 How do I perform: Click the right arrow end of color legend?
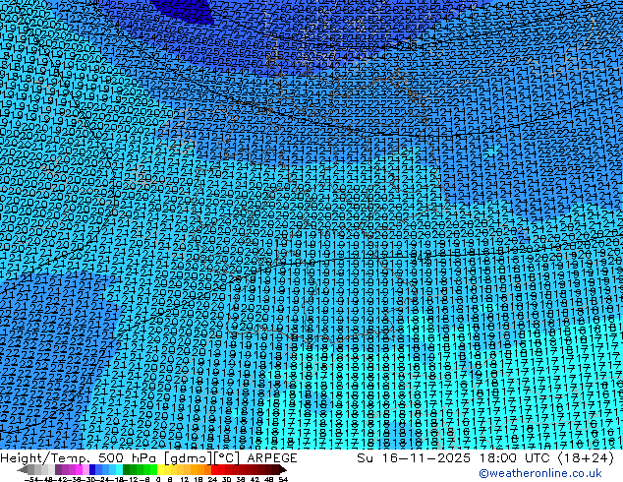click(x=283, y=469)
